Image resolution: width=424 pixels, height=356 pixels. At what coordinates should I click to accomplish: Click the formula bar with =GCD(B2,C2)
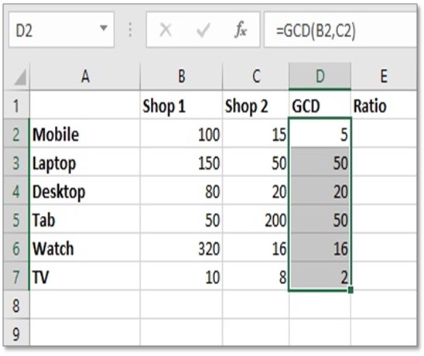340,30
